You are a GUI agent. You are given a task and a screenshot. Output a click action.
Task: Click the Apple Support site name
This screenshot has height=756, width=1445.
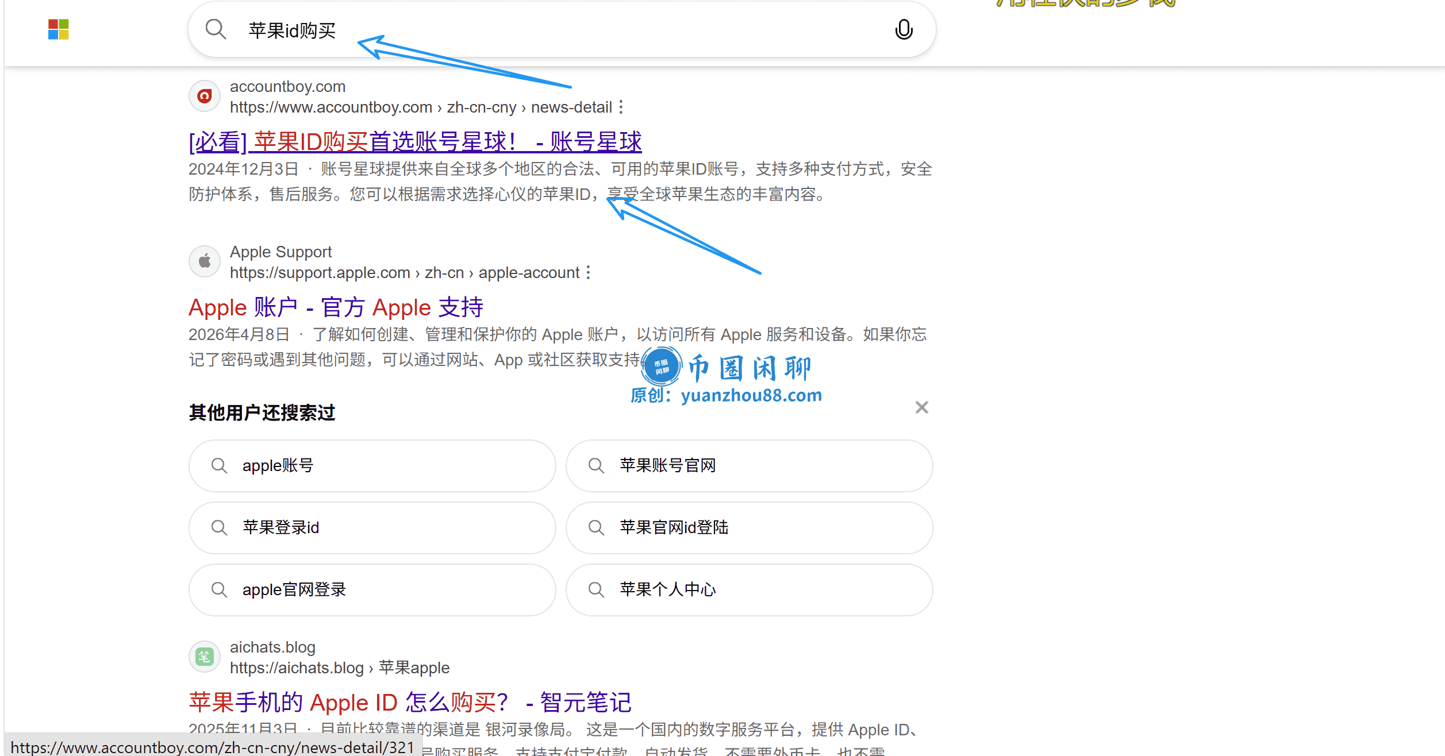pyautogui.click(x=280, y=252)
